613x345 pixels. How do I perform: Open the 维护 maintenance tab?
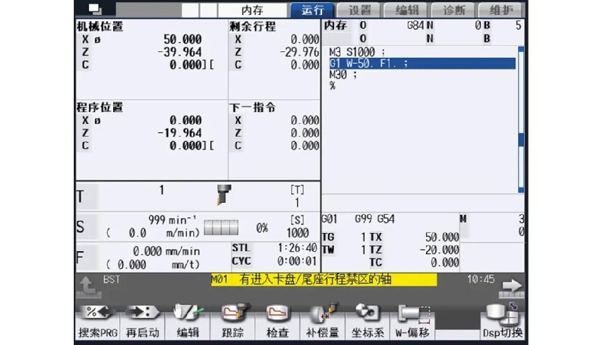coord(500,10)
